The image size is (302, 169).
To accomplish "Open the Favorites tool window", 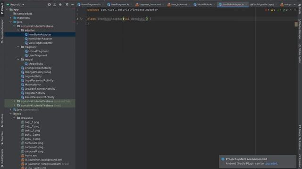I will pos(2,138).
